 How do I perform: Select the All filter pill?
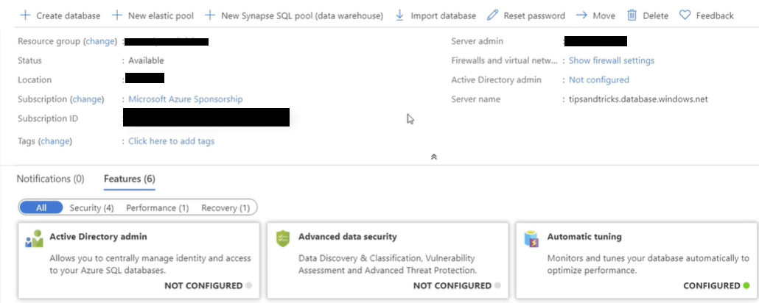tap(41, 208)
